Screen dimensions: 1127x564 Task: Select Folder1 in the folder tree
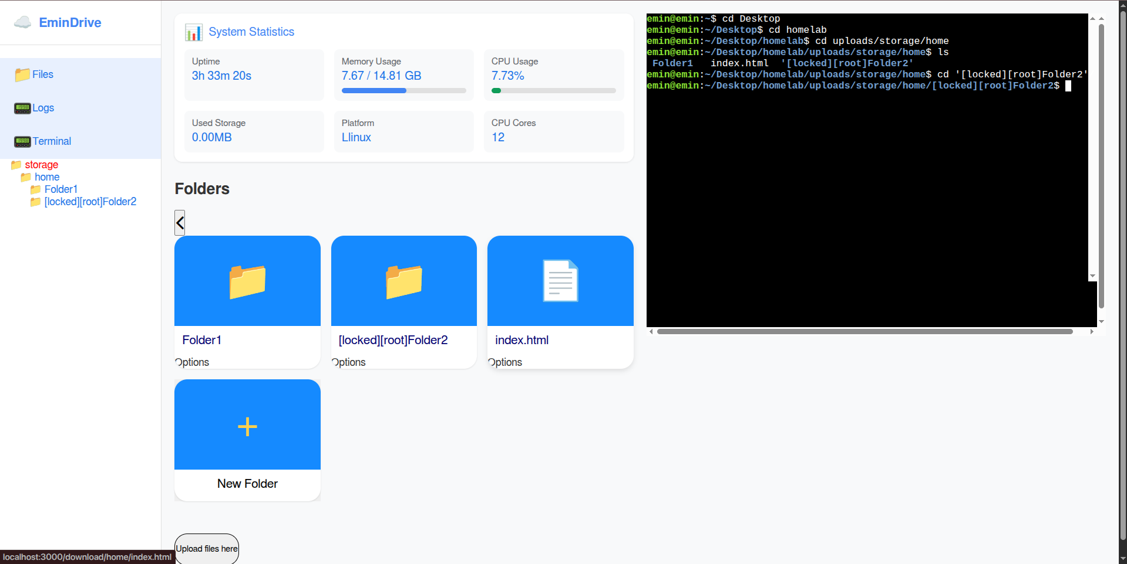pos(61,189)
